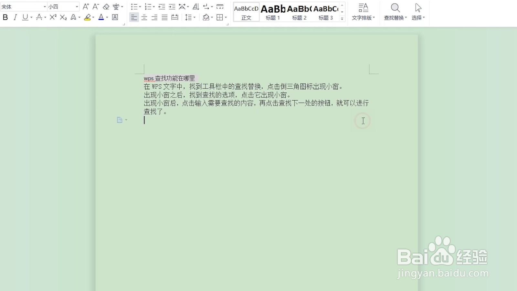Screen dimensions: 517x291
Task: Toggle bold formatting
Action: (5, 17)
